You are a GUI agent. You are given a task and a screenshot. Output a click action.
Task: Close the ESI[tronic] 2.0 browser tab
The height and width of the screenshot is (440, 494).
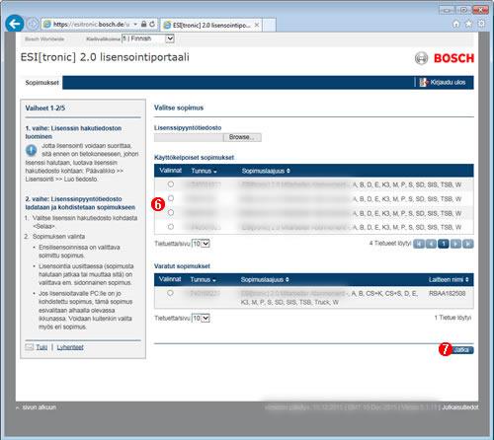[257, 25]
